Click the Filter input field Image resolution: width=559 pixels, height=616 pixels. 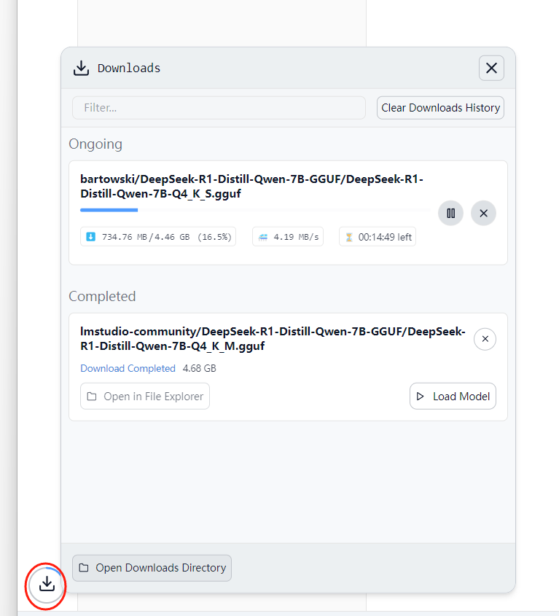click(x=219, y=108)
